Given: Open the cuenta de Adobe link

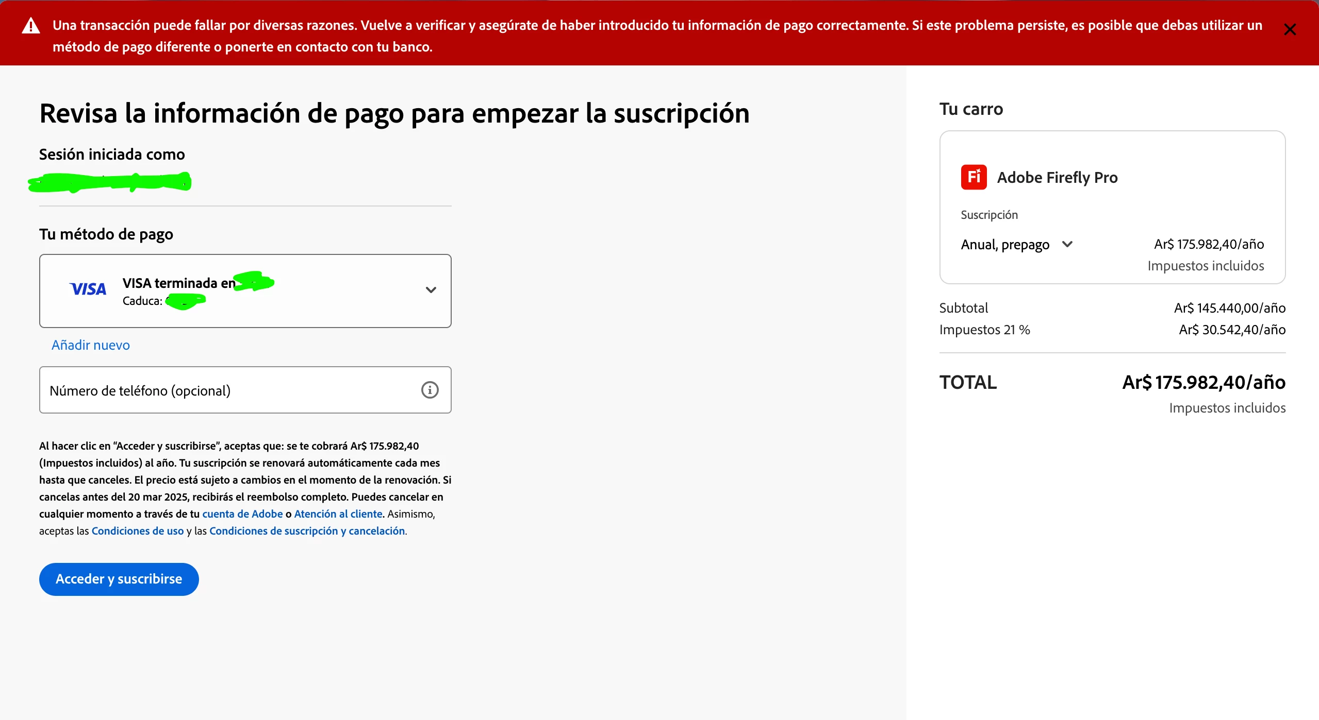Looking at the screenshot, I should coord(242,514).
